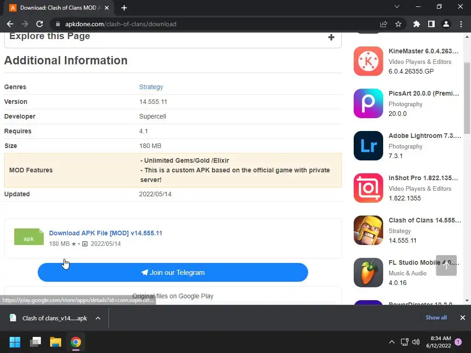471x353 pixels.
Task: Select the 180 MB size value
Action: click(150, 146)
